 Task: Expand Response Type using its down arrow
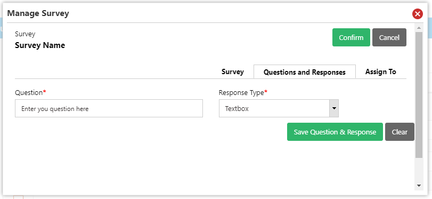tap(334, 108)
